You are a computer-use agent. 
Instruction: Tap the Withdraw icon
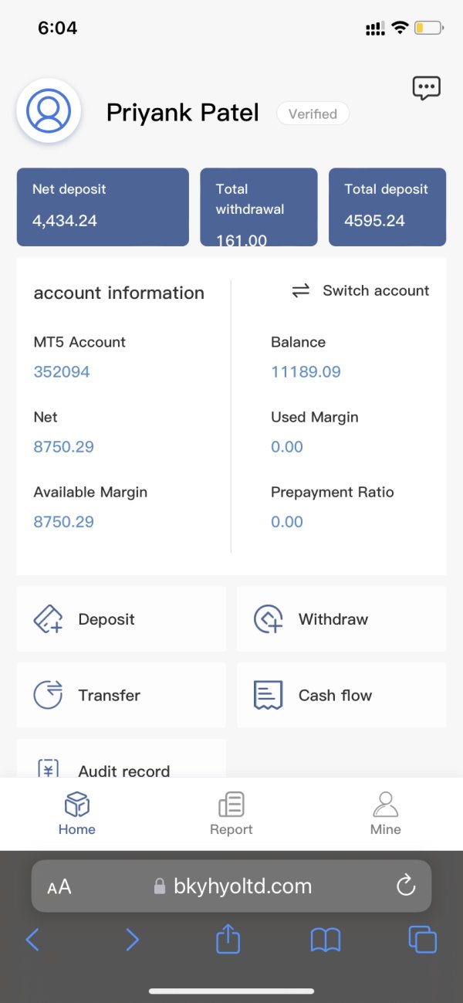pos(269,619)
